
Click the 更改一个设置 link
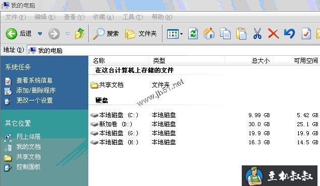click(34, 100)
